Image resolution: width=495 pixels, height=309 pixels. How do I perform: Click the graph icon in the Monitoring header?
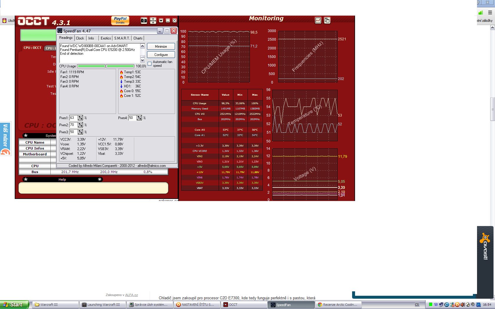318,20
